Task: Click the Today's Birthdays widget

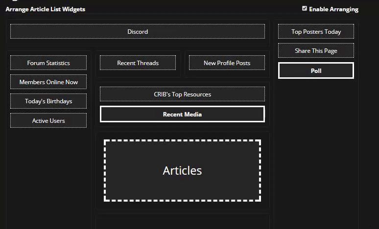Action: tap(48, 101)
